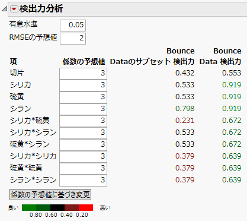Edit the シラン*シラン coefficient field
The height and width of the screenshot is (221, 247).
point(83,181)
